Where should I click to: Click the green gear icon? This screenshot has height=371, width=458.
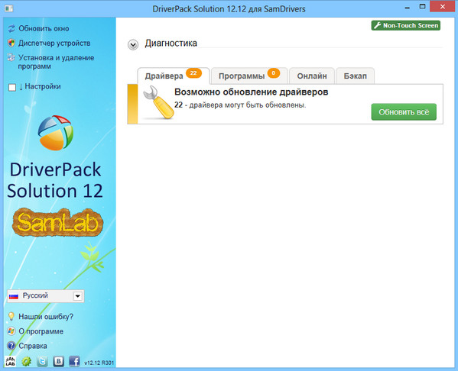[26, 362]
